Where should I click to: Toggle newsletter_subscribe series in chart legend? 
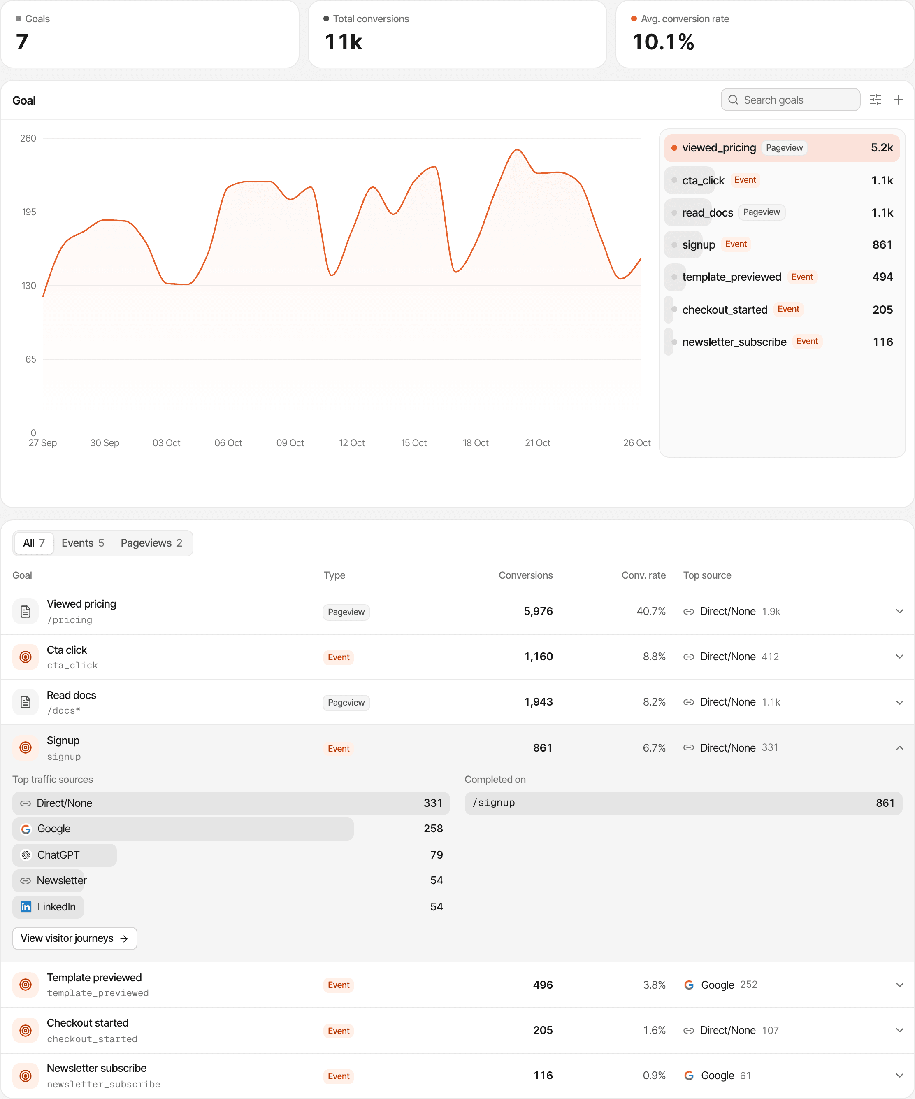[x=782, y=342]
